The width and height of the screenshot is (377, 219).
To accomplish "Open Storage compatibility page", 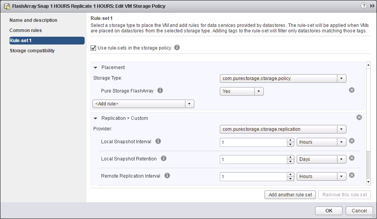I will point(32,51).
